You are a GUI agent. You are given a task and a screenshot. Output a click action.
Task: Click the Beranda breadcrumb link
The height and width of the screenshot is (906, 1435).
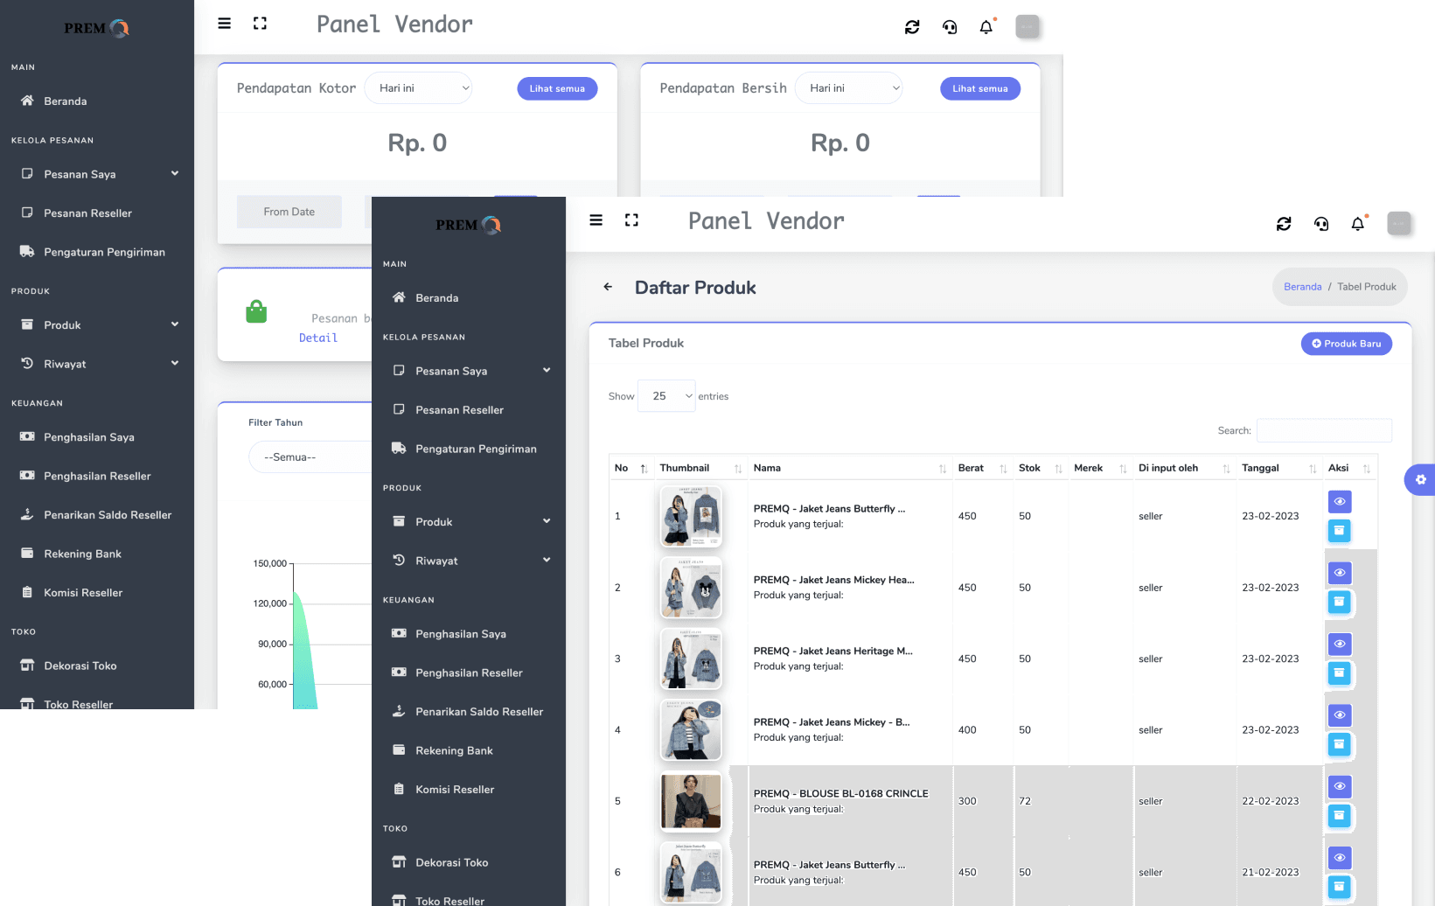(1302, 287)
